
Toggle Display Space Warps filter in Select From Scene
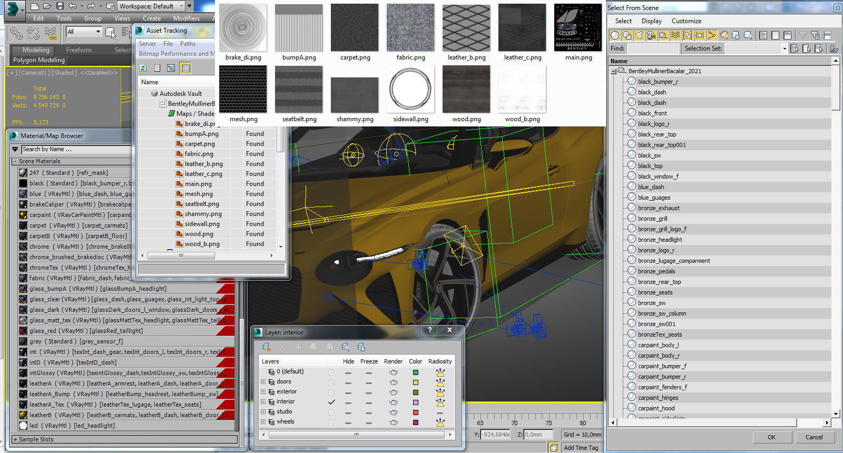click(x=675, y=35)
